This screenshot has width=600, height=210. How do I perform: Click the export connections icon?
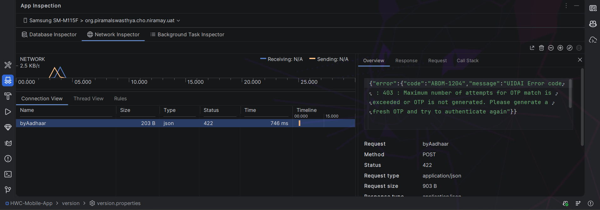pyautogui.click(x=532, y=48)
